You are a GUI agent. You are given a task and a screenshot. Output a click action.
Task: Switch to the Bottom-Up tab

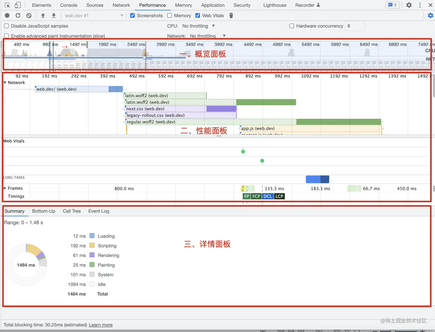tap(43, 211)
